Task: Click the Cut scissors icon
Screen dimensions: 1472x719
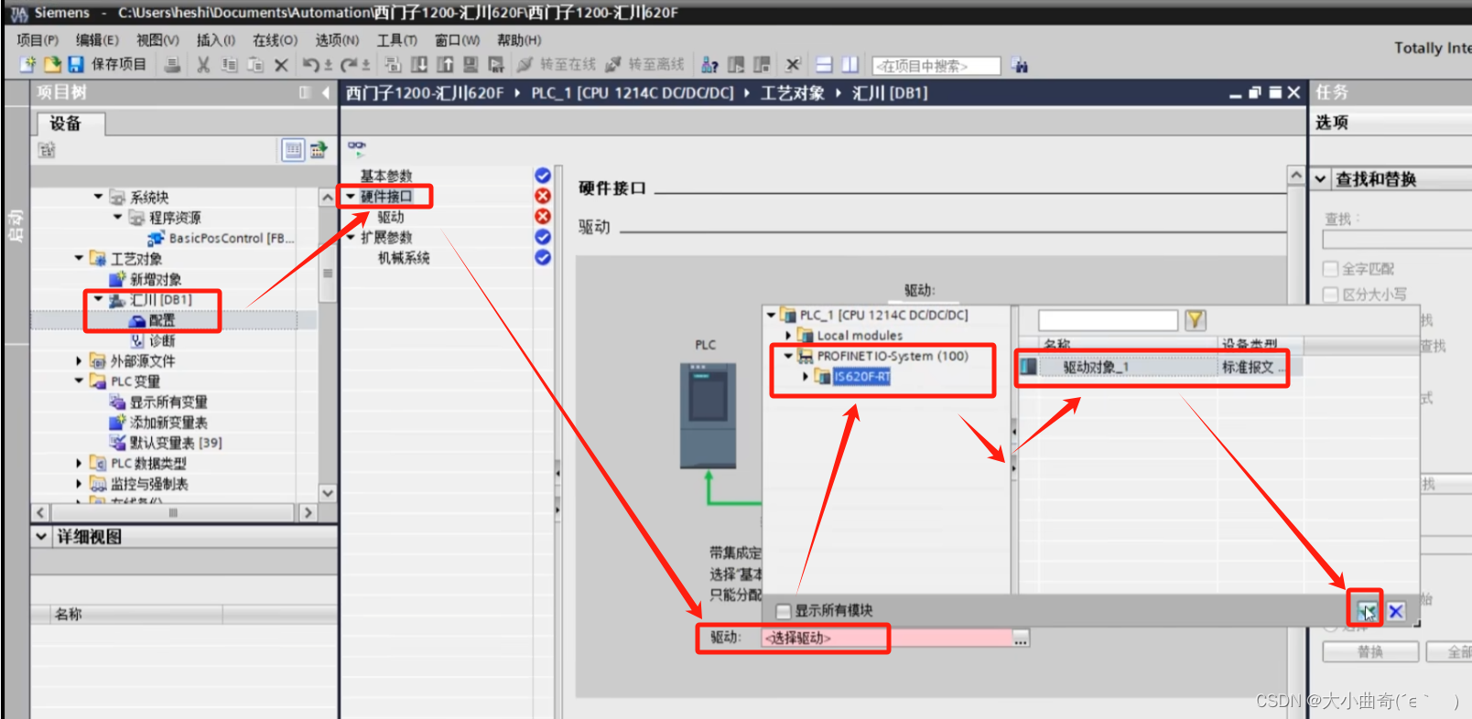Action: click(203, 65)
